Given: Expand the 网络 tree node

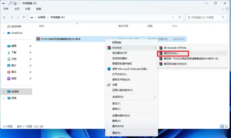Looking at the screenshot, I should 3,98.
